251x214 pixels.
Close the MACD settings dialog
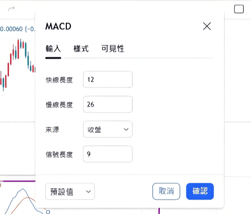pyautogui.click(x=207, y=26)
